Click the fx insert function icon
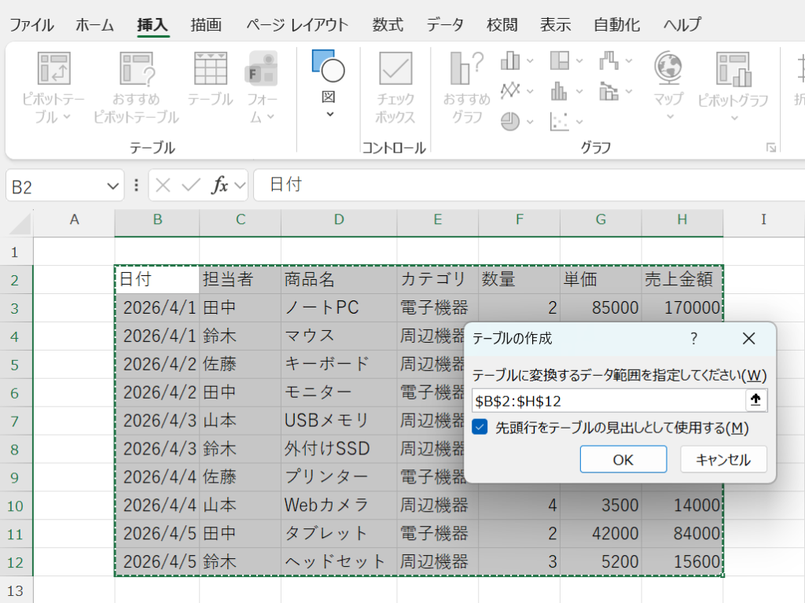805x603 pixels. click(x=220, y=186)
